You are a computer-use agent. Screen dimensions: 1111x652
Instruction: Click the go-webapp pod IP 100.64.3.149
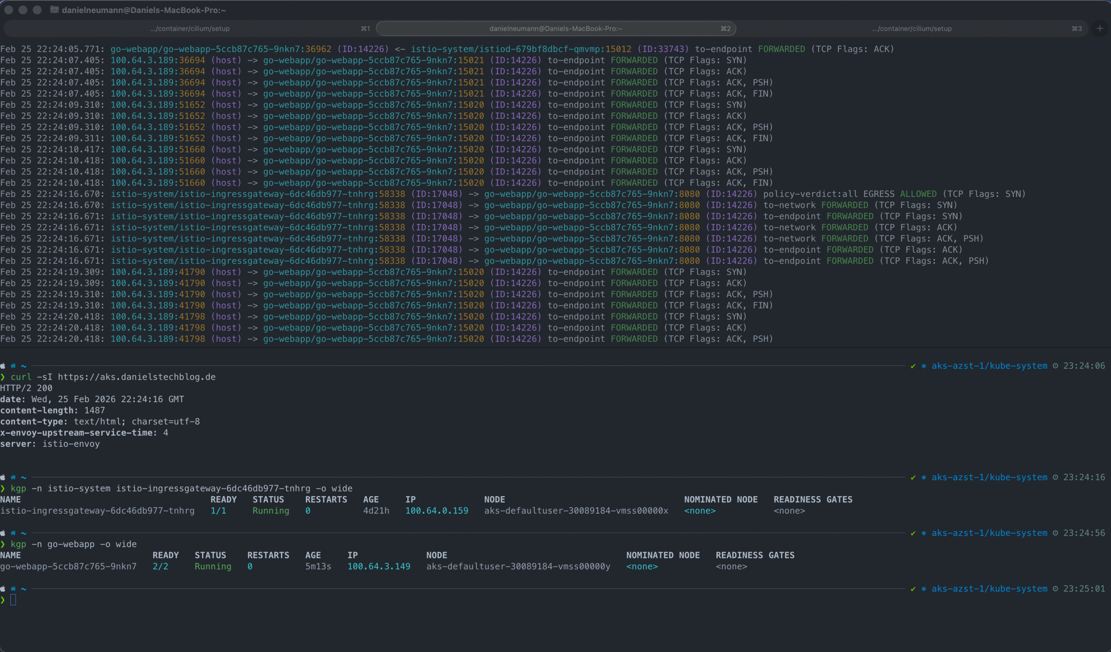[x=379, y=567]
